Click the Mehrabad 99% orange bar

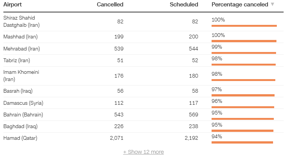[244, 53]
